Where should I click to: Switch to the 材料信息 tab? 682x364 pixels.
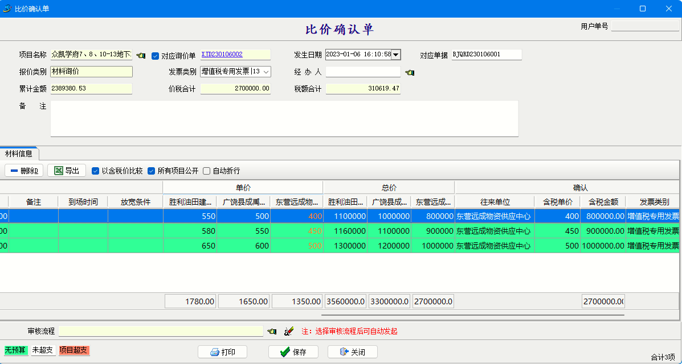pyautogui.click(x=19, y=154)
